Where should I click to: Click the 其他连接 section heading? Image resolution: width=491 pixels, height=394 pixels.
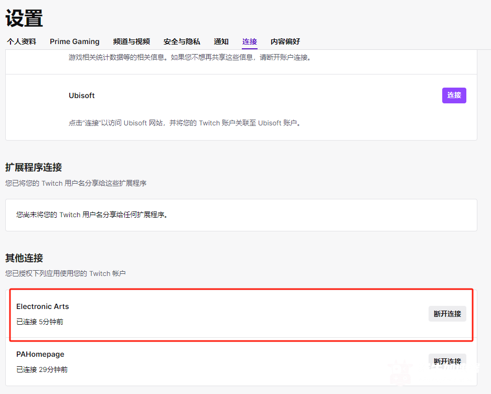pos(24,258)
